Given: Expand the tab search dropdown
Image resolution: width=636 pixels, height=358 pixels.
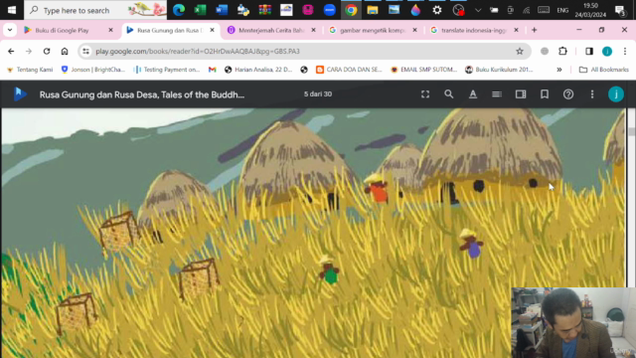Looking at the screenshot, I should coord(10,30).
